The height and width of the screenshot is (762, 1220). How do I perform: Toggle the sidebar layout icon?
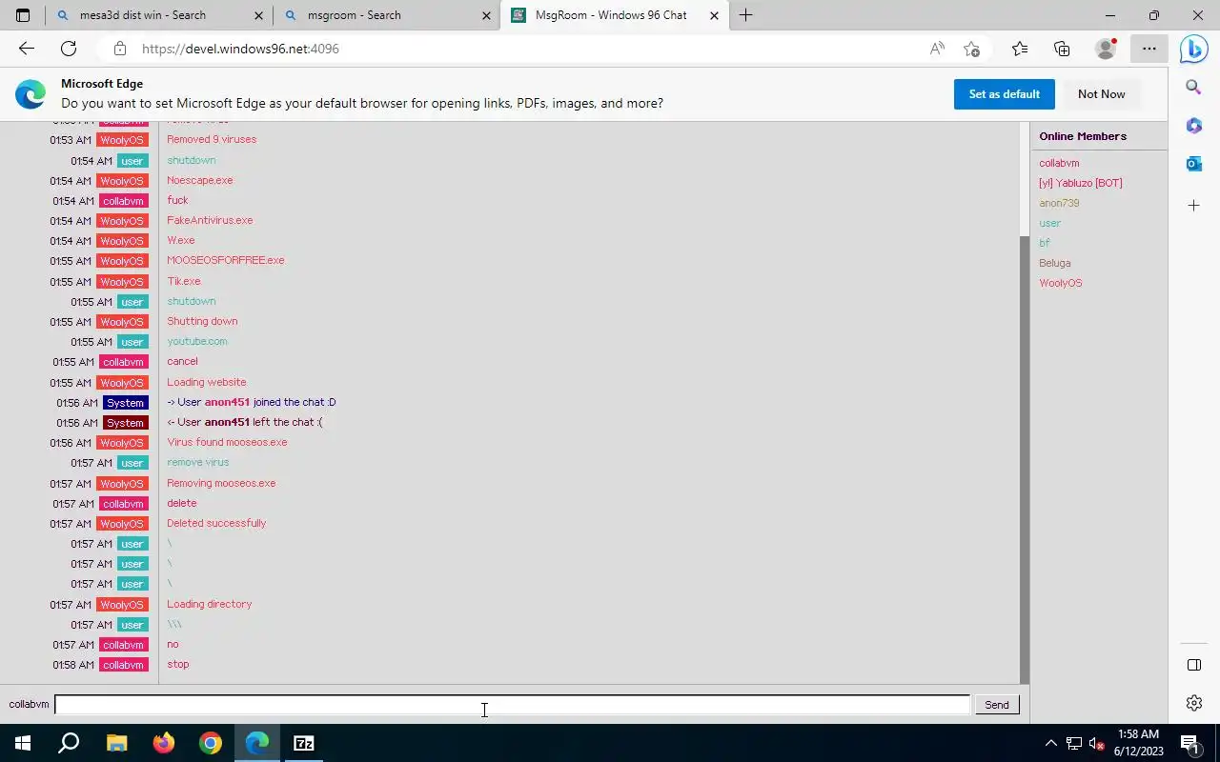pyautogui.click(x=1193, y=665)
